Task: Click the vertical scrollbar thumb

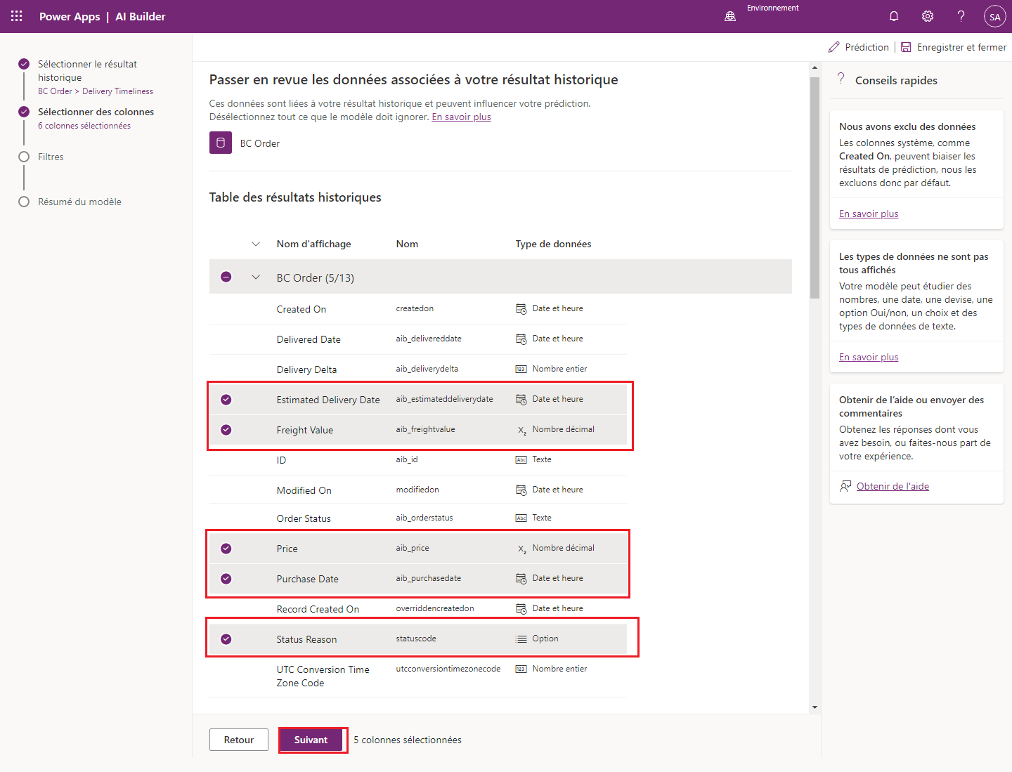Action: click(815, 188)
